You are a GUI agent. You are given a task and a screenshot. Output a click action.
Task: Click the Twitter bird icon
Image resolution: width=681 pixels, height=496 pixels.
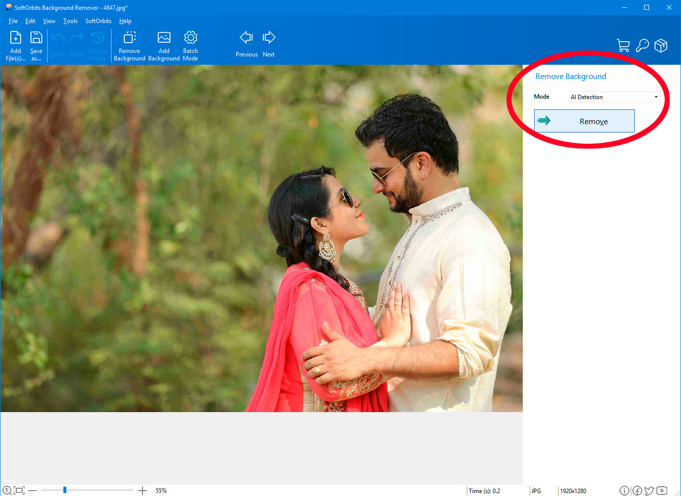pos(649,491)
